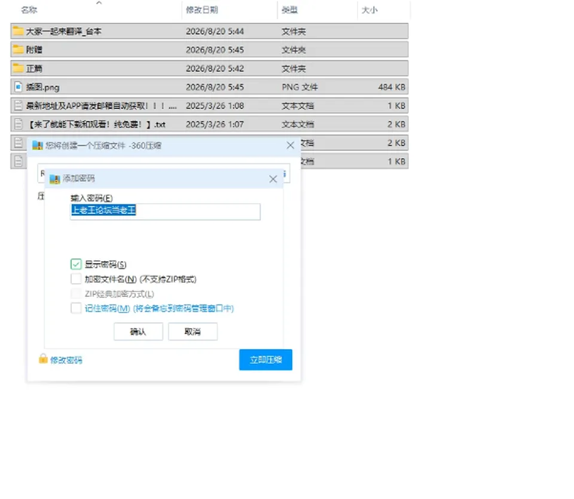Click the lock icon beside 修改密码
Screen dimensions: 574x499
(43, 359)
